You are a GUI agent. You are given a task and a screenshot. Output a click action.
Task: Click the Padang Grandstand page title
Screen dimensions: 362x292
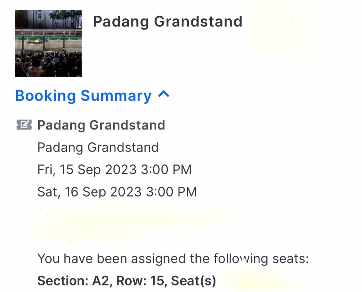click(167, 21)
